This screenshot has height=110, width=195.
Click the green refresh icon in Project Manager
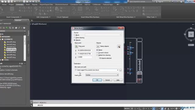7,28
